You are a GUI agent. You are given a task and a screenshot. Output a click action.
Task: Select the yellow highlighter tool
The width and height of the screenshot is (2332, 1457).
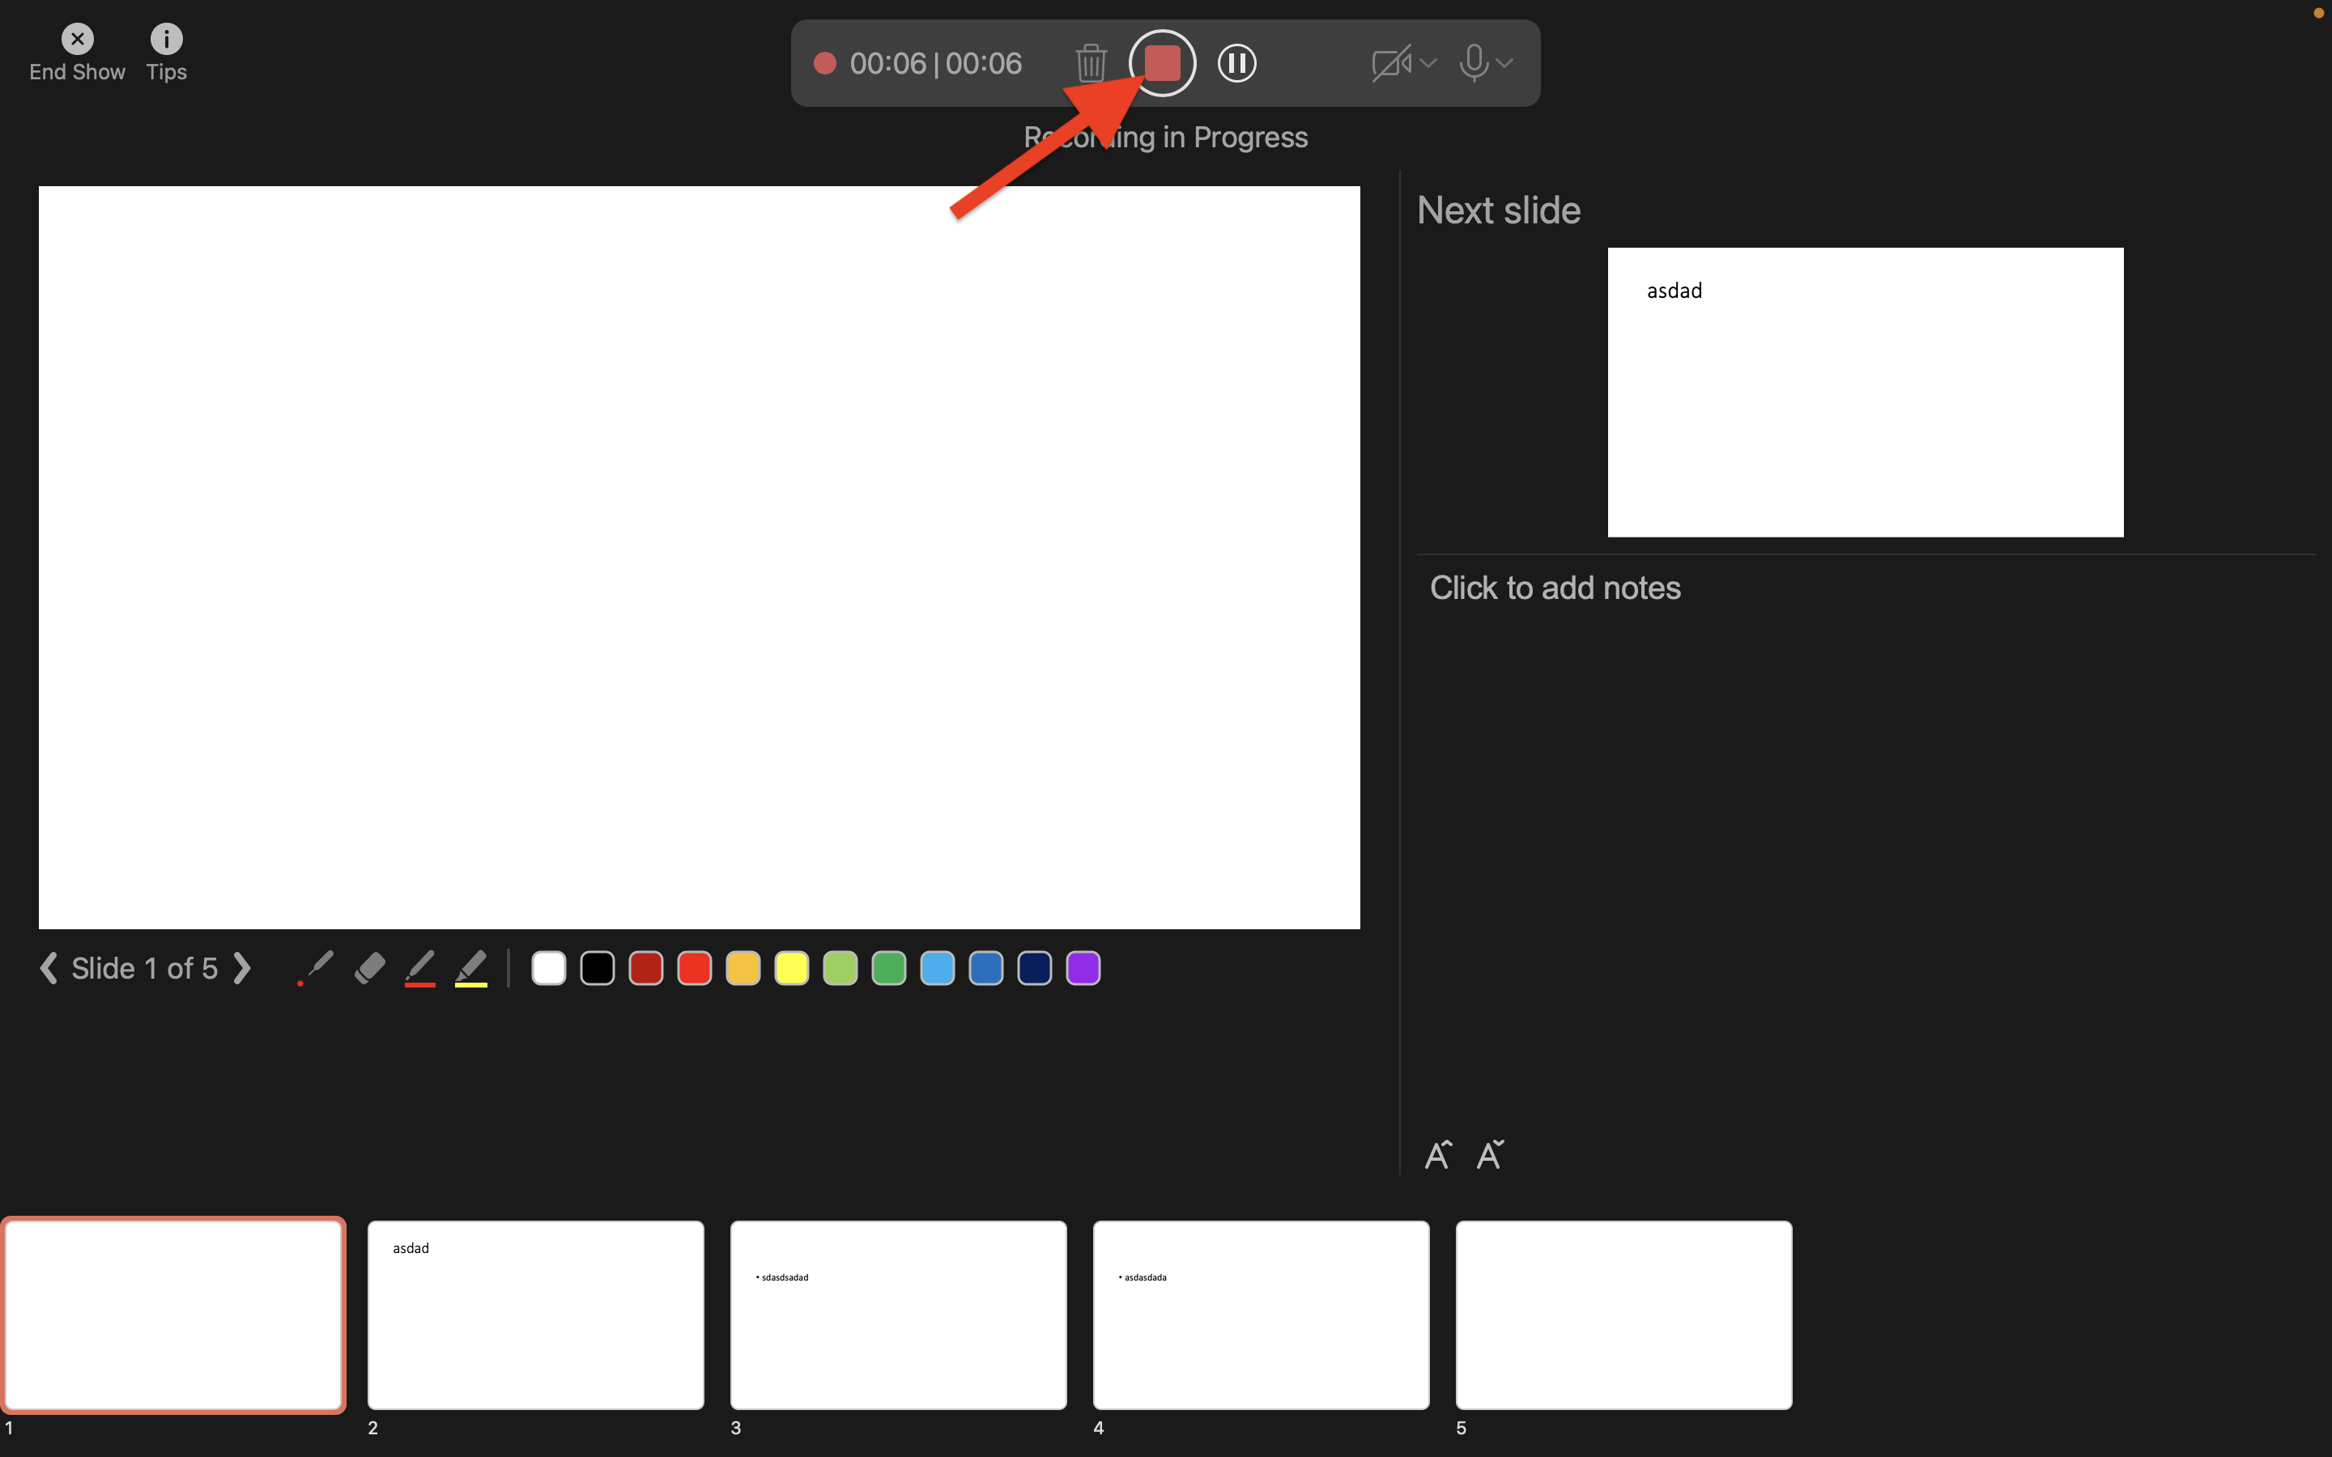[470, 967]
